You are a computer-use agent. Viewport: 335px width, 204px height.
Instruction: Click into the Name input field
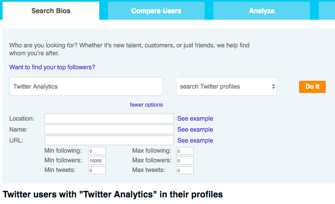tap(109, 129)
